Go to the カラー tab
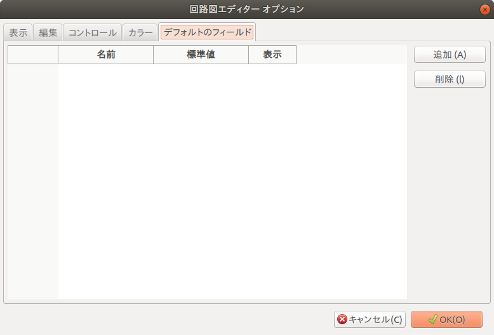The width and height of the screenshot is (494, 335). [140, 32]
